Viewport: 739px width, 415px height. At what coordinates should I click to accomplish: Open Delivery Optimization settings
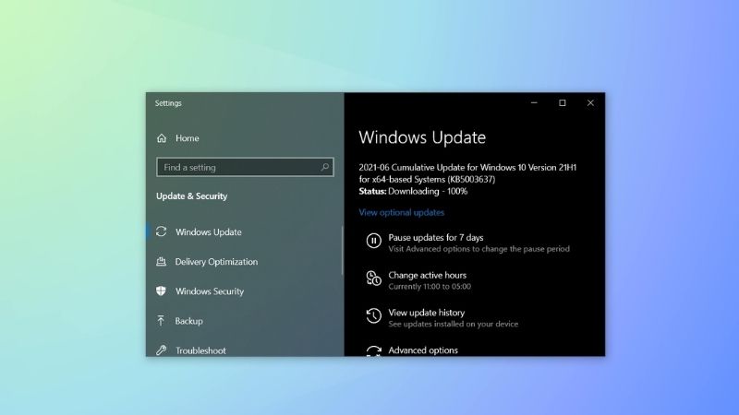[x=216, y=262]
